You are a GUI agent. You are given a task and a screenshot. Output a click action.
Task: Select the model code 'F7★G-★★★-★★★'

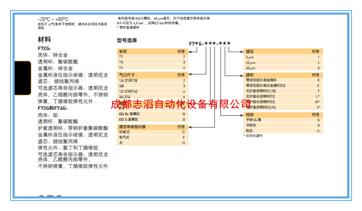[x=209, y=43]
